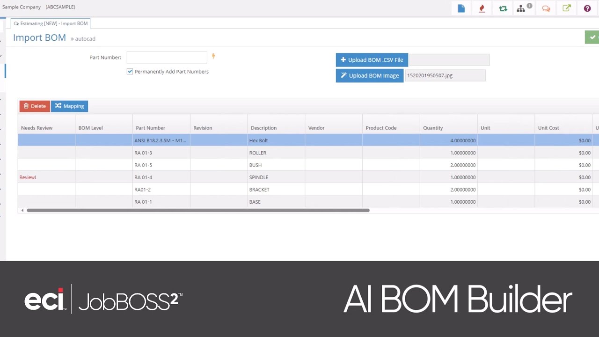Click Upload BOM Image button
Screen dimensions: 599x337
[x=370, y=75]
